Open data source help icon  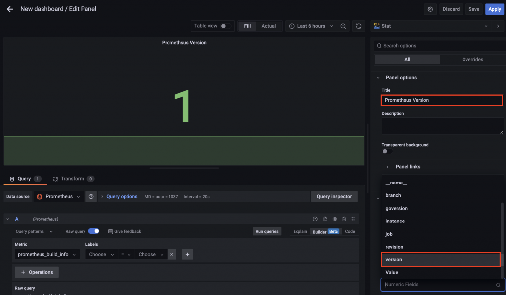tap(91, 196)
